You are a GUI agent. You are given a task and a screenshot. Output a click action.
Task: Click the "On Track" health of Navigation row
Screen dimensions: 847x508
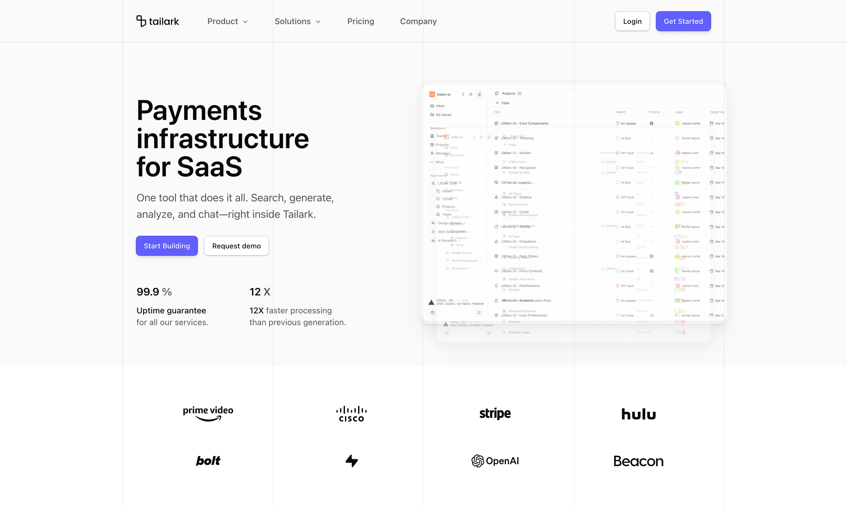click(624, 168)
